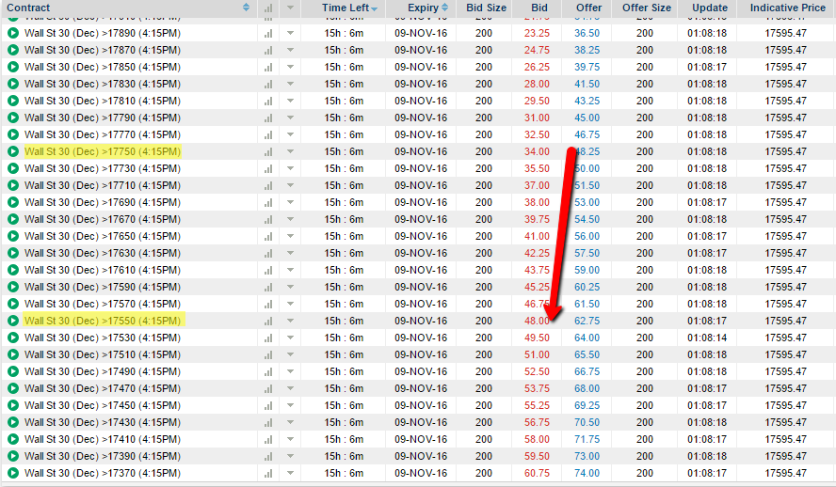Screen dimensions: 836x487
Task: Expand dropdown arrow for >17410 contract
Action: 290,439
